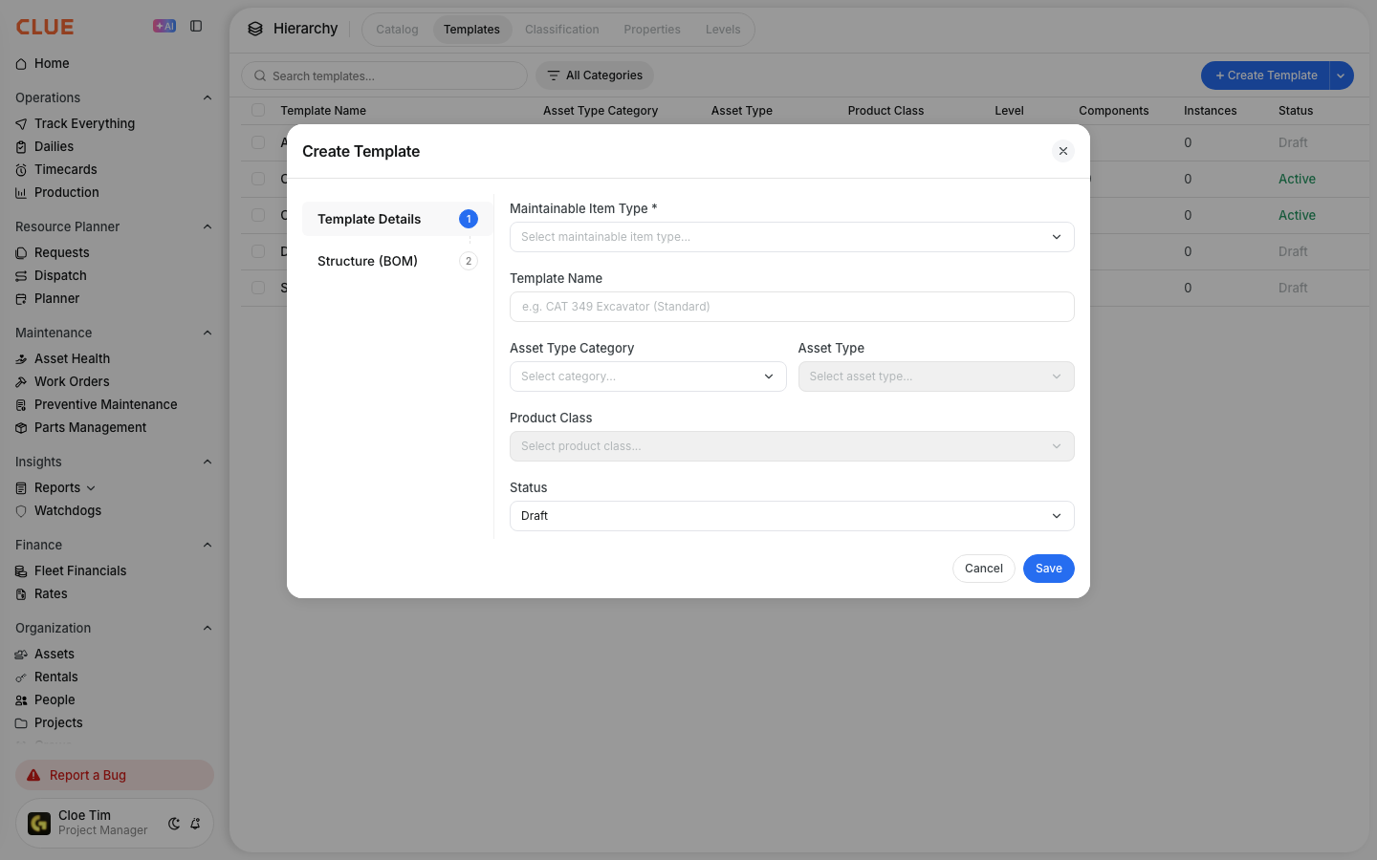Click the AI badge icon near logo

click(x=164, y=27)
